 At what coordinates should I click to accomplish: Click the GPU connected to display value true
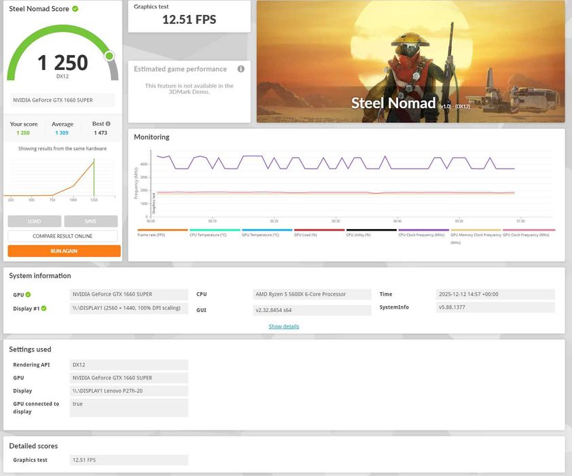[129, 408]
